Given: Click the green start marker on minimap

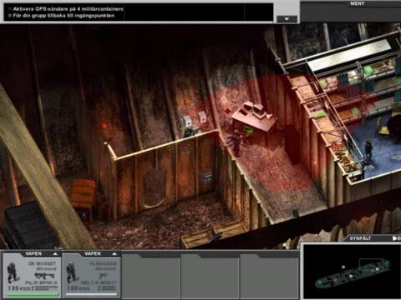Looking at the screenshot, I should (x=319, y=282).
